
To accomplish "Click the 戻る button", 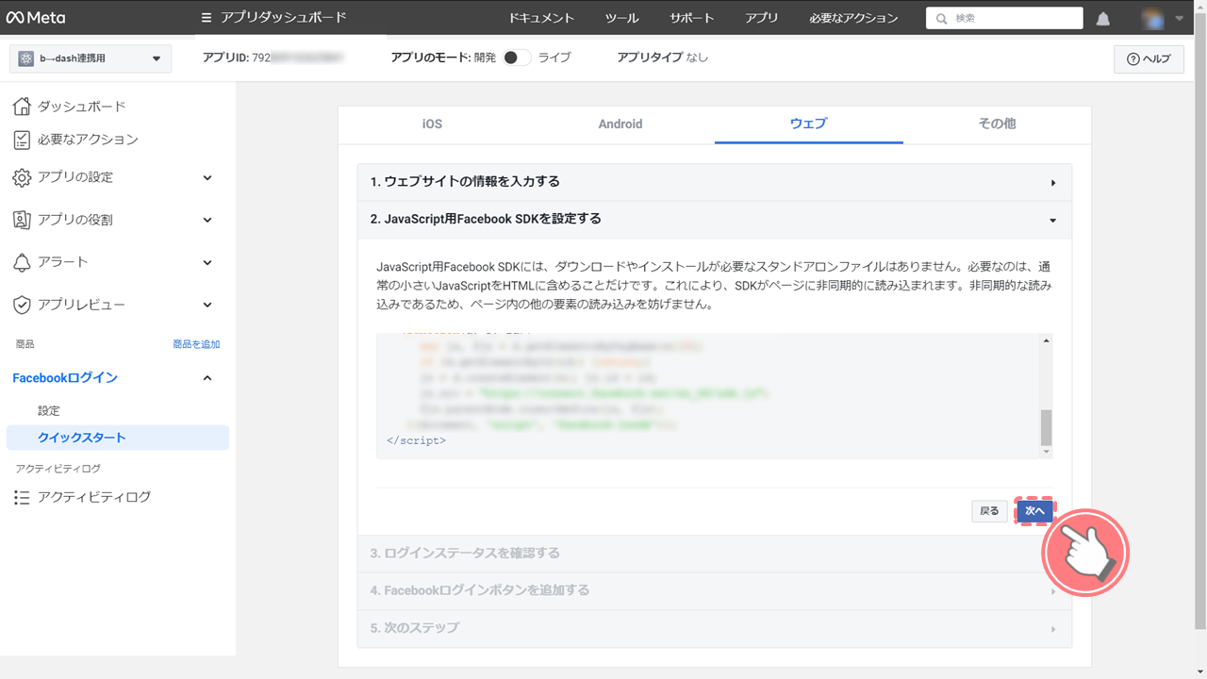I will click(x=989, y=511).
